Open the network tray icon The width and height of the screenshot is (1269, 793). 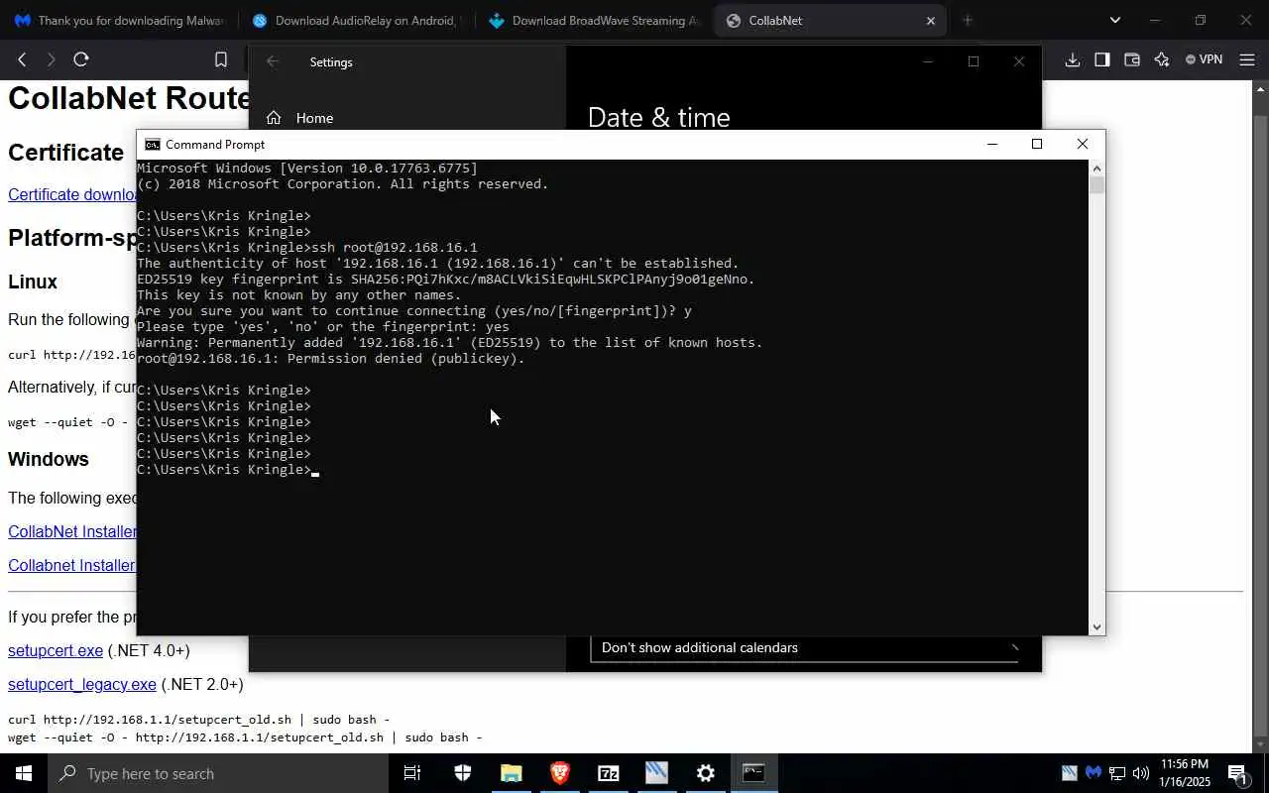[x=1117, y=773]
